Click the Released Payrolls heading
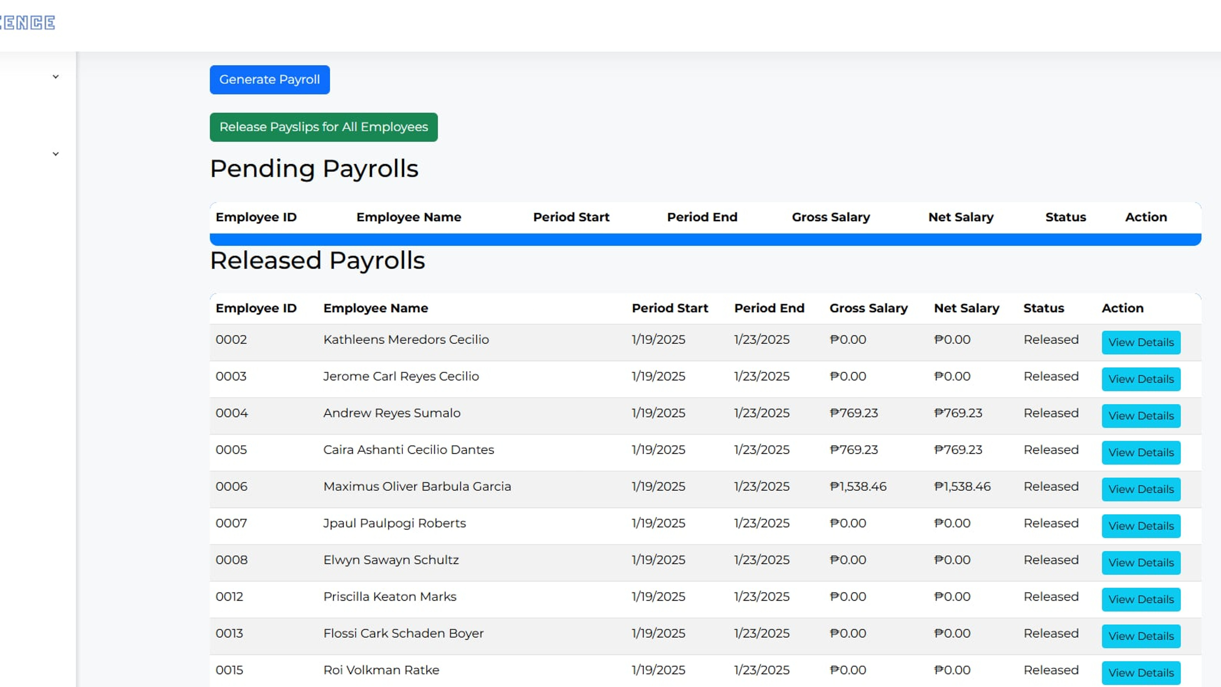 [x=317, y=261]
